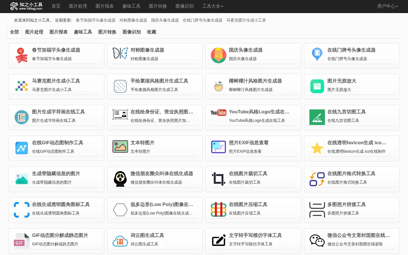Viewport: 408px width, 255px height.
Task: Open recent update link 对称图像生成器
Action: tap(133, 20)
